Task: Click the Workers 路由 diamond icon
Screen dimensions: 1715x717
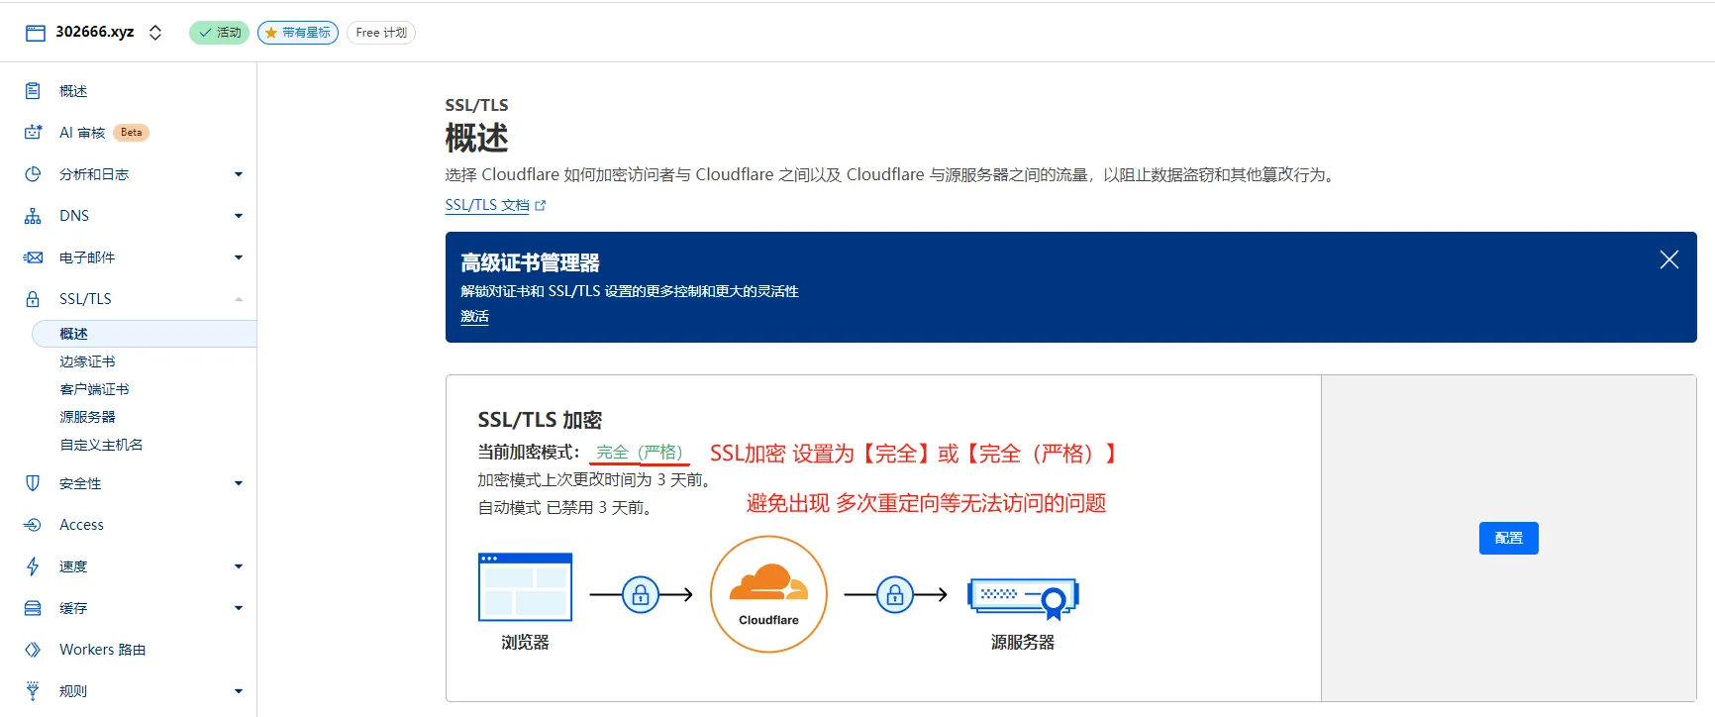Action: [33, 650]
